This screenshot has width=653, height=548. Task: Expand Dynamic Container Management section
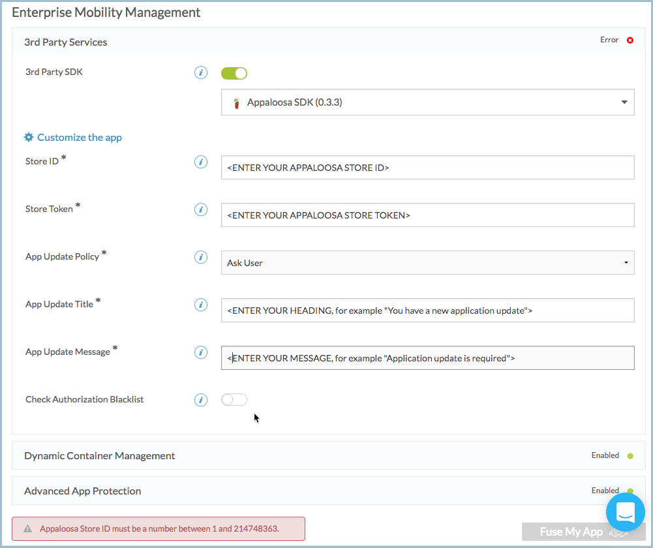click(x=329, y=455)
